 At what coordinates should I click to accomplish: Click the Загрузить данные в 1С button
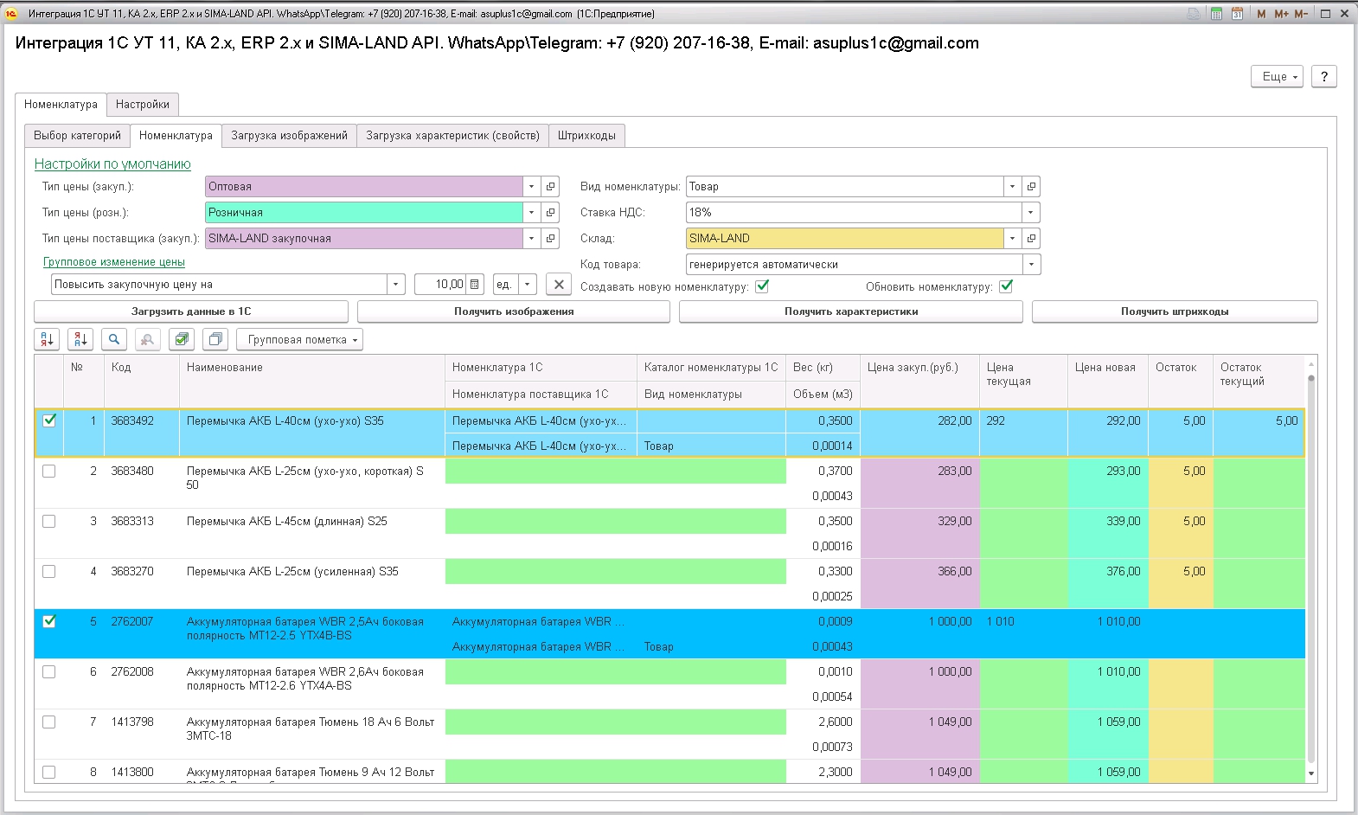click(191, 311)
